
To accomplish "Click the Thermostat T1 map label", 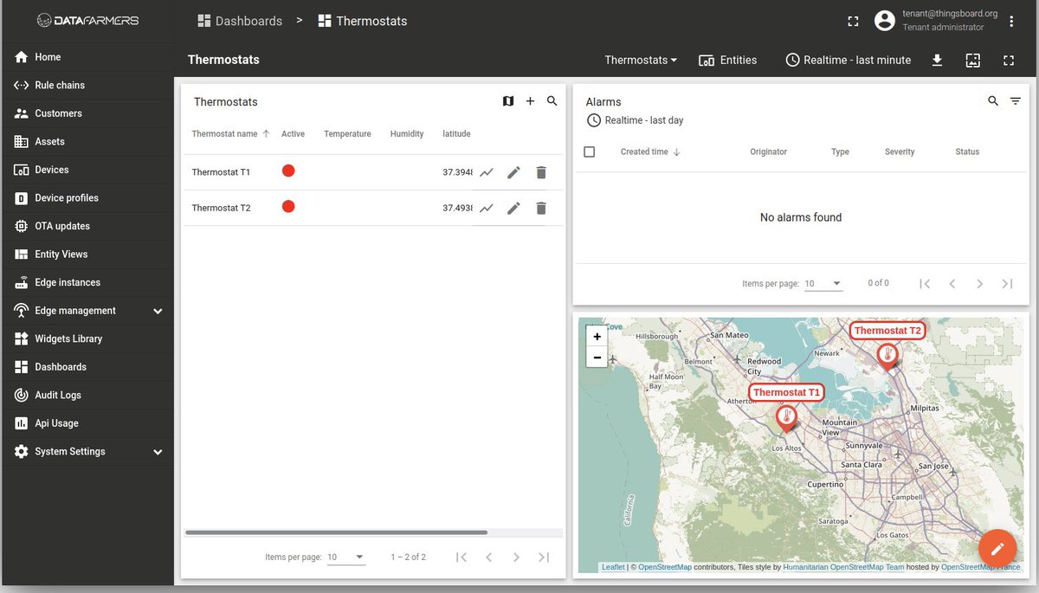I will [786, 392].
